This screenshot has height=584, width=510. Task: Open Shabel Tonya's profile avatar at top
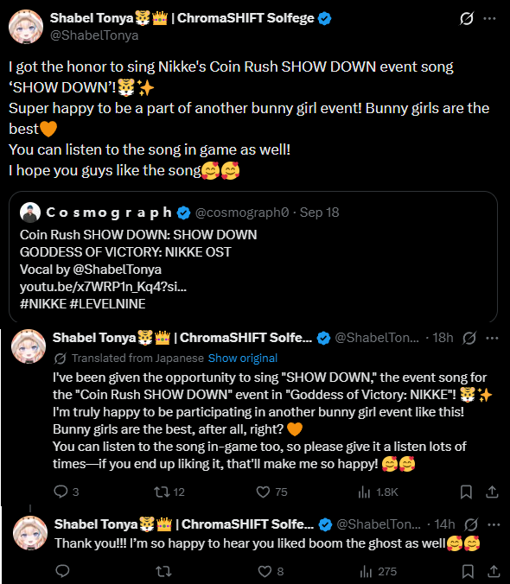click(26, 27)
